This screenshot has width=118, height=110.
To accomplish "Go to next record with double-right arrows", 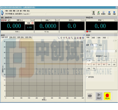I will 114,13.
